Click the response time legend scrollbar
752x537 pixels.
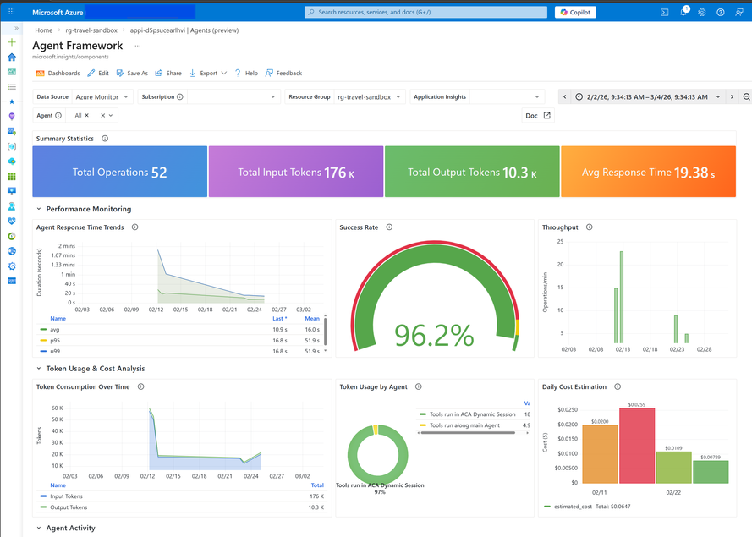[325, 331]
